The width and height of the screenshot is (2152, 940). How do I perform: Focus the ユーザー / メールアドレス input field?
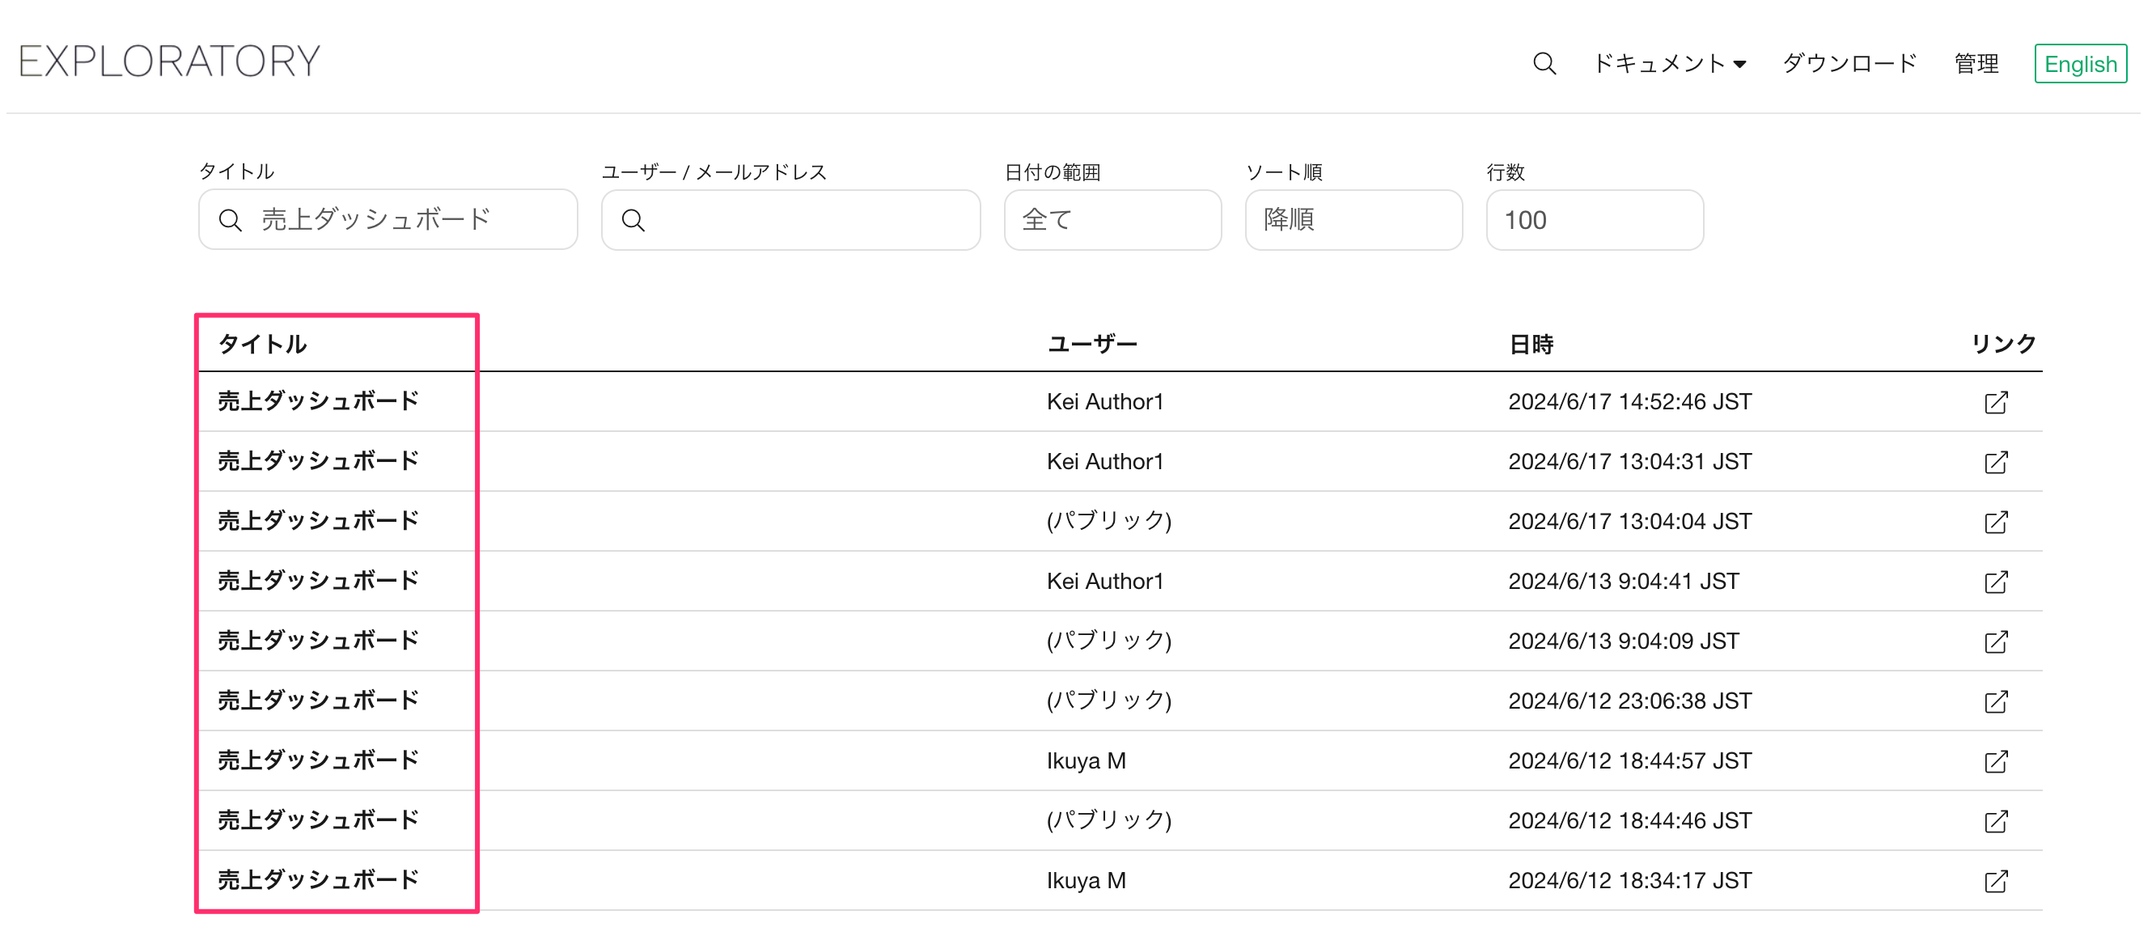pos(790,220)
